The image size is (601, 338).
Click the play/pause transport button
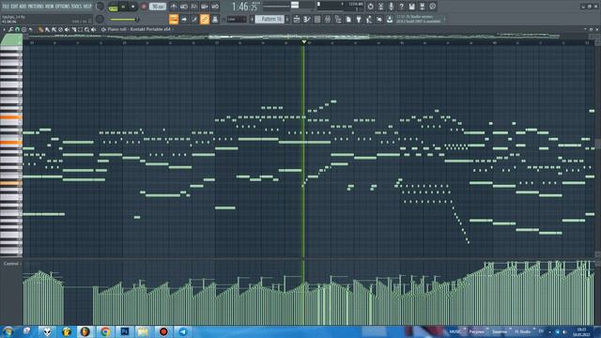click(x=123, y=7)
